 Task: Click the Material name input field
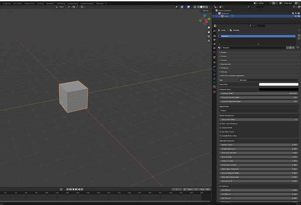pyautogui.click(x=254, y=48)
